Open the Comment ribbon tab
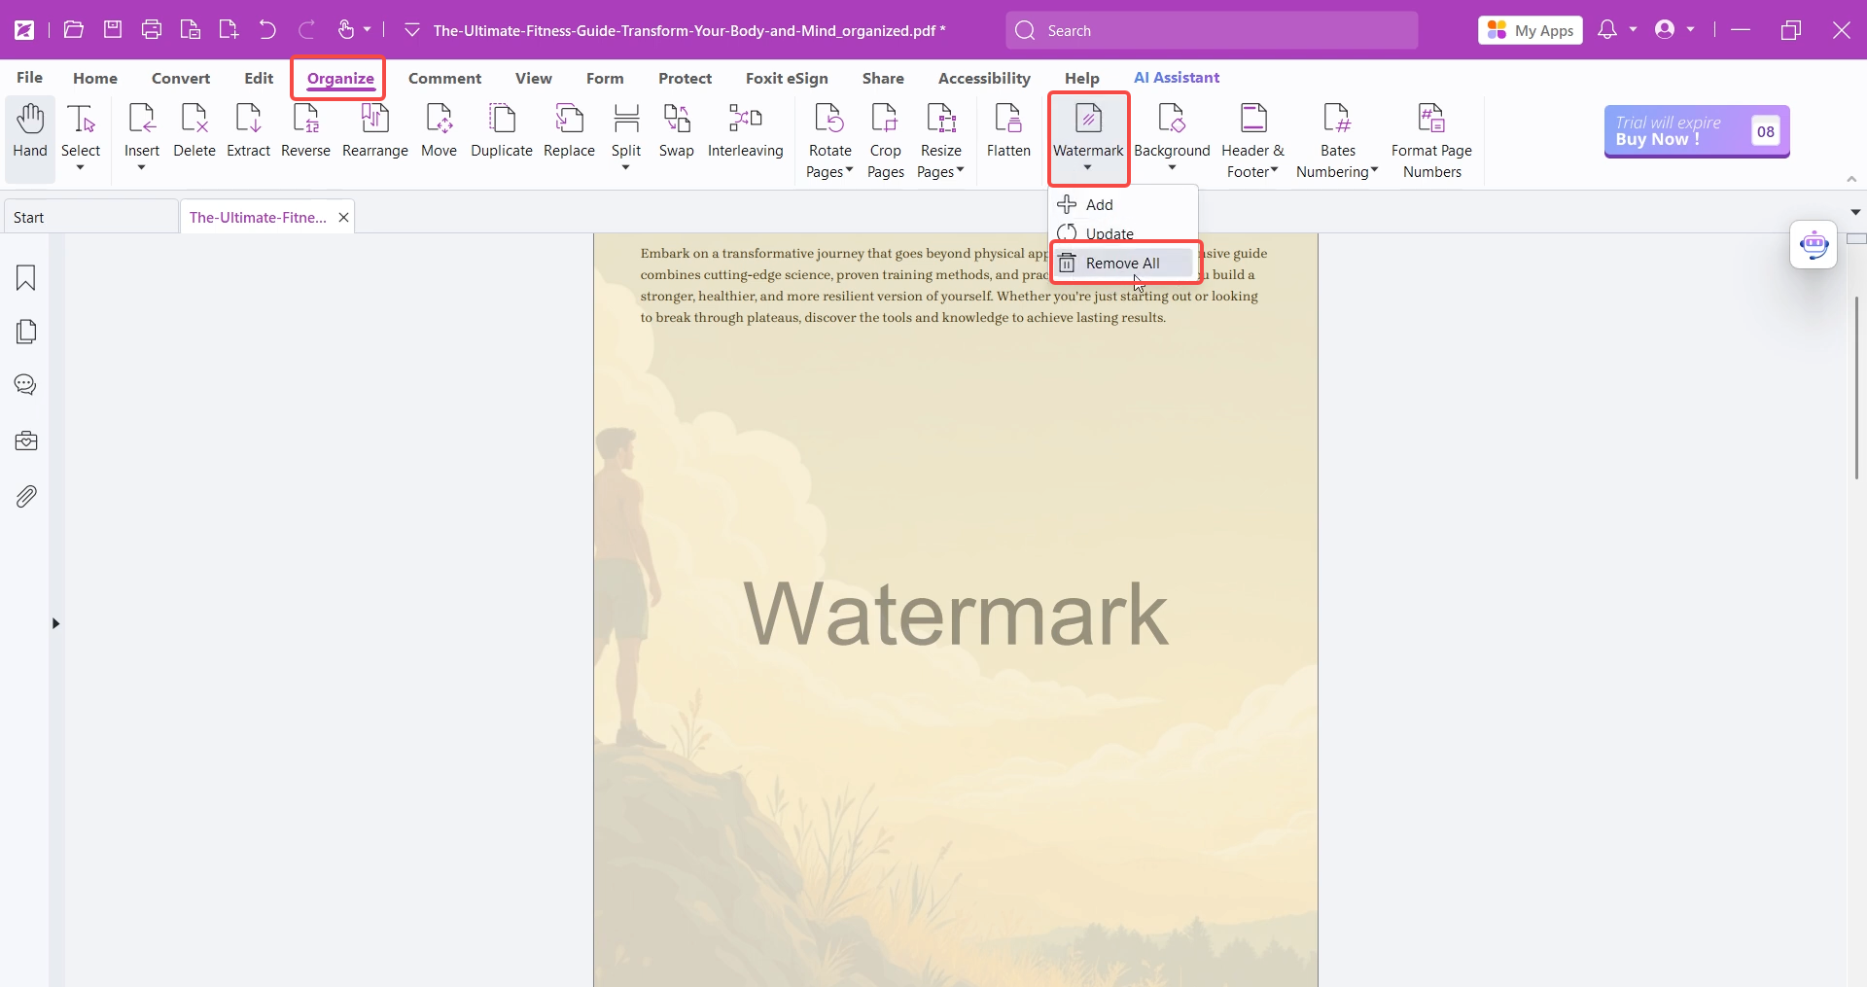1867x987 pixels. [x=444, y=78]
